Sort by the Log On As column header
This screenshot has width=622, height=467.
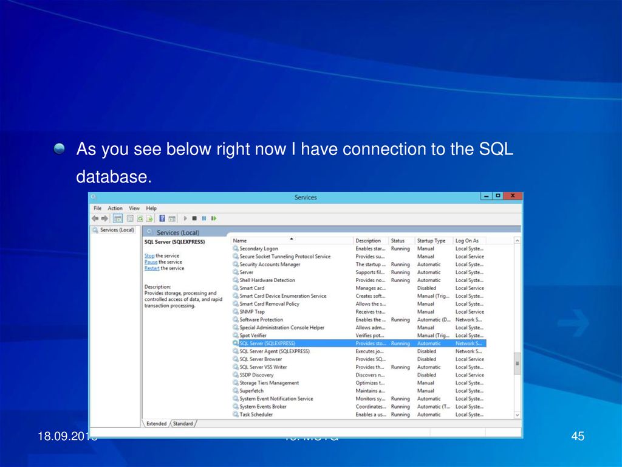tap(470, 241)
